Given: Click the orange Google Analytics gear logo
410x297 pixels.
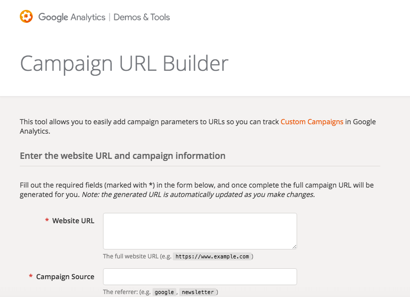Looking at the screenshot, I should click(26, 16).
